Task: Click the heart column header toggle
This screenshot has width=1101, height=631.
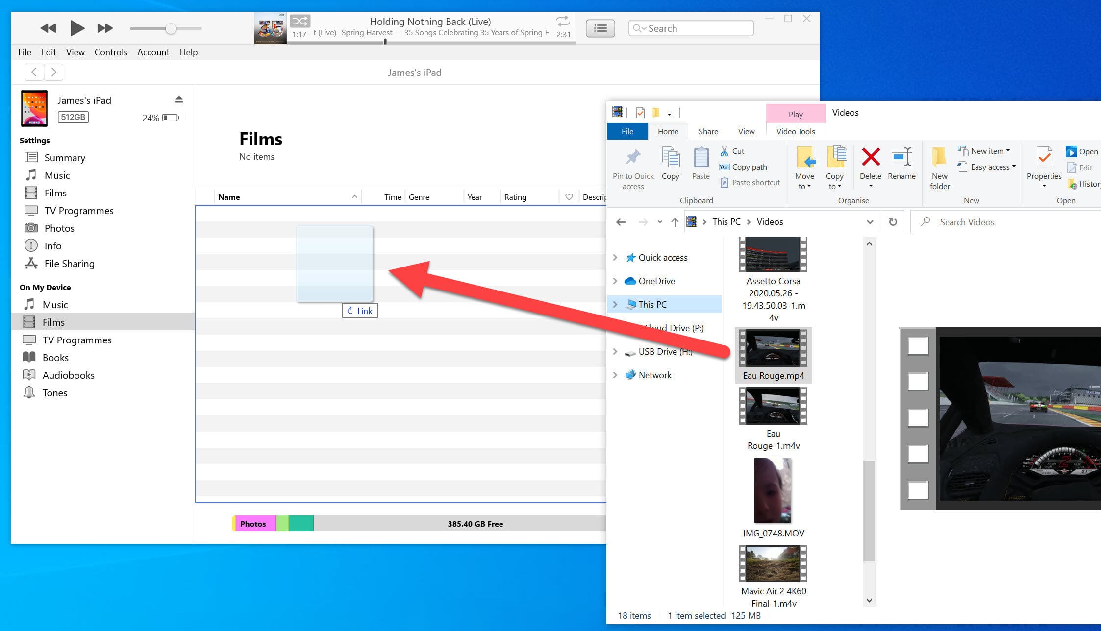Action: (x=569, y=197)
